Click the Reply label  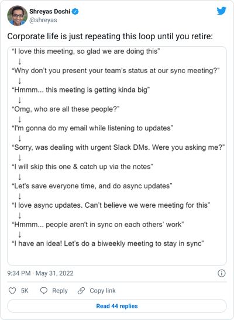(x=60, y=291)
